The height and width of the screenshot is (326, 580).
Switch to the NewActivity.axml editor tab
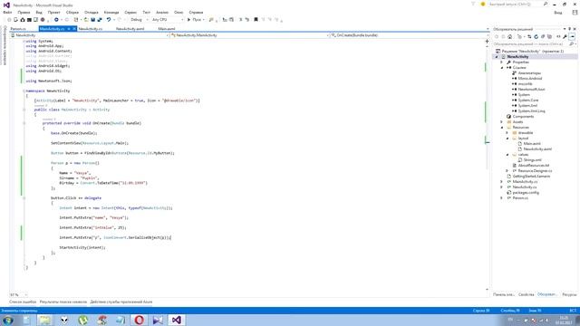(x=130, y=29)
